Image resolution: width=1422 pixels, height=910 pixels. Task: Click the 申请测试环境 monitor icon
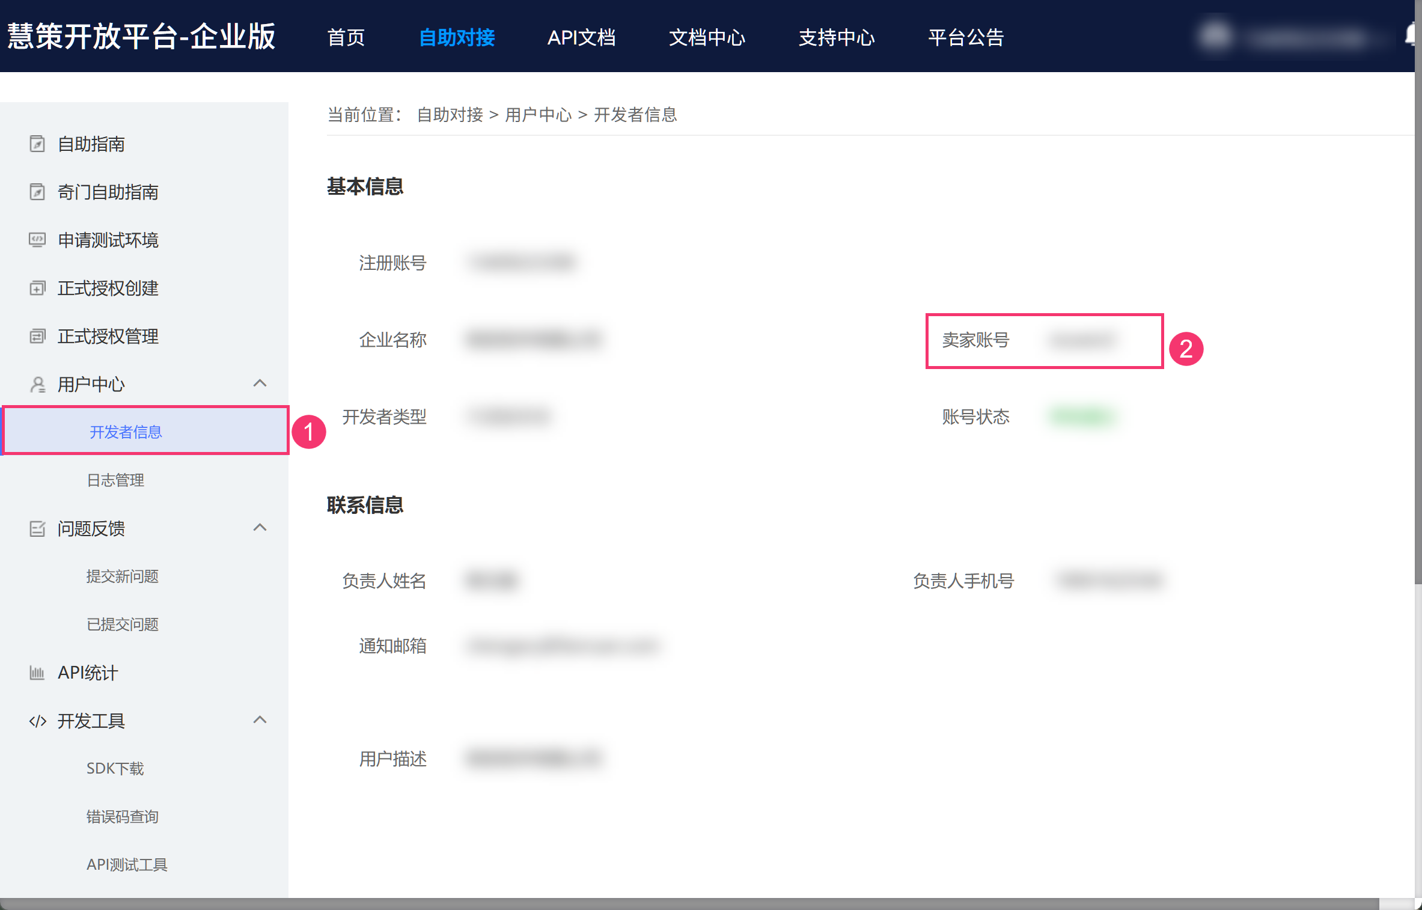click(x=37, y=240)
